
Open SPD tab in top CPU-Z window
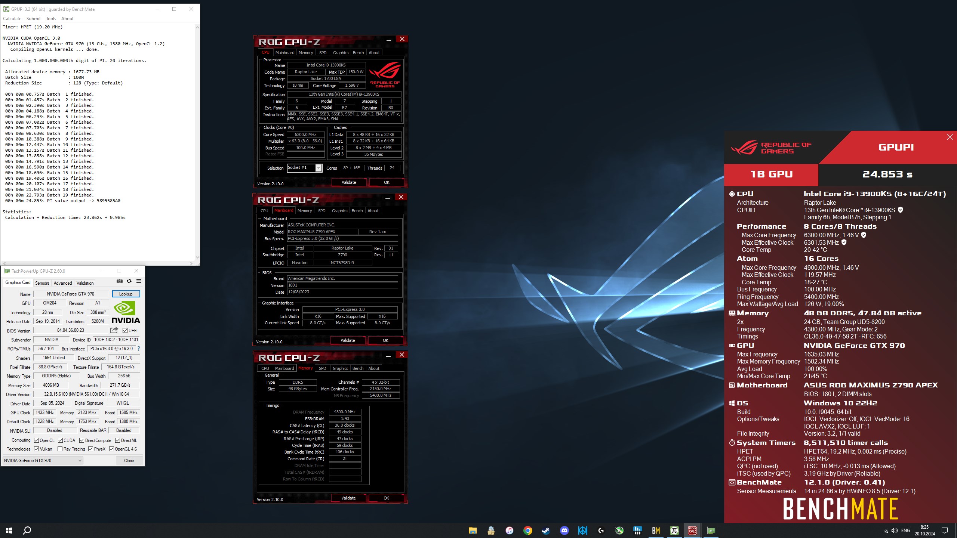[323, 53]
